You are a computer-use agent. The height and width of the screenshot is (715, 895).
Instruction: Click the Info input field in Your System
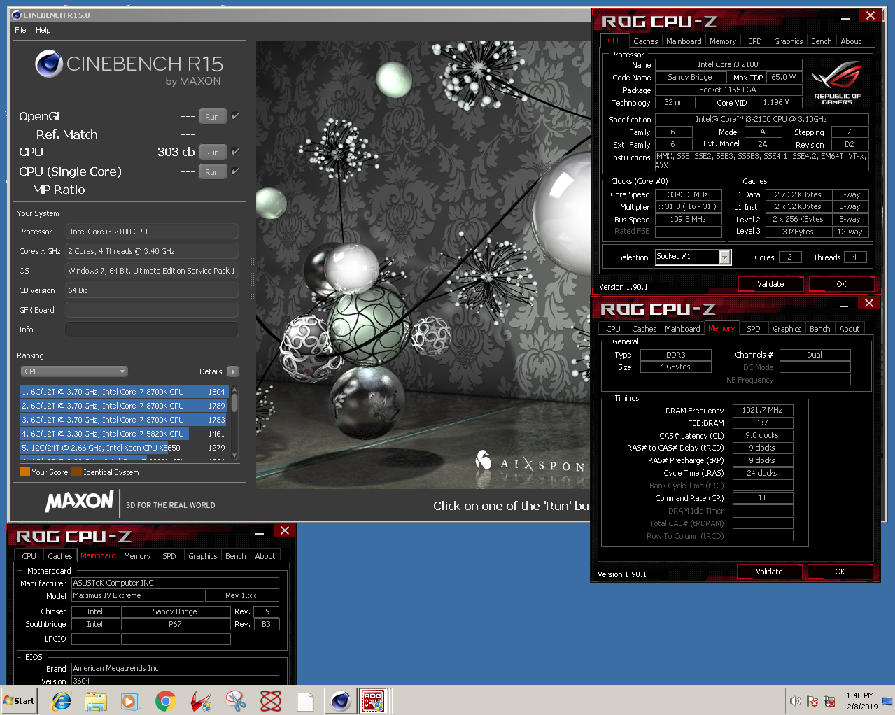click(x=152, y=330)
